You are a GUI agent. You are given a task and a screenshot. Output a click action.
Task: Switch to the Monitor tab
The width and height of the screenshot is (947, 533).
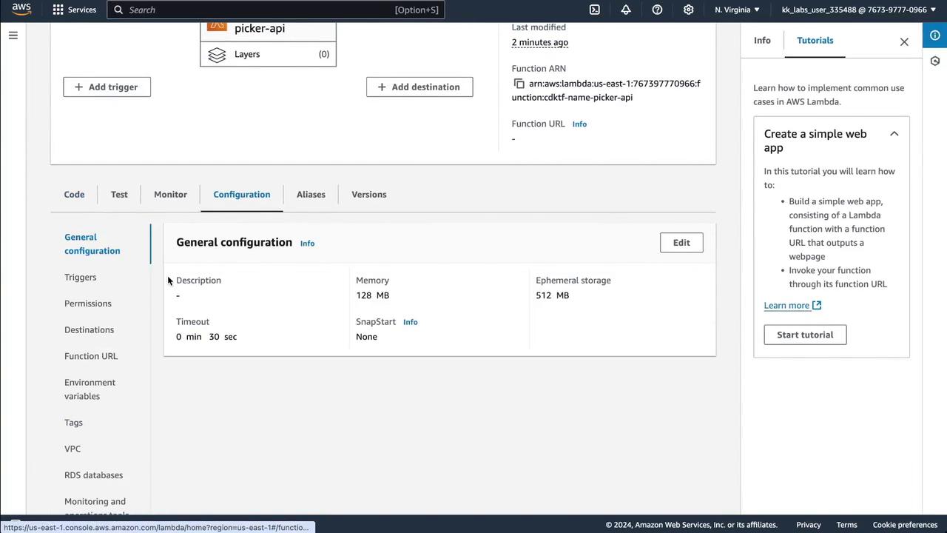click(170, 194)
